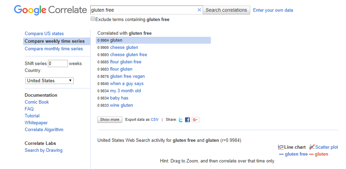Clear search box with the X icon
The height and width of the screenshot is (169, 346).
199,10
